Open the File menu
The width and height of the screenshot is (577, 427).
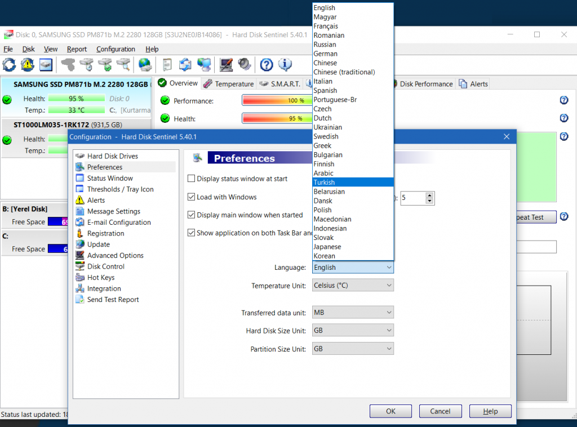tap(8, 49)
